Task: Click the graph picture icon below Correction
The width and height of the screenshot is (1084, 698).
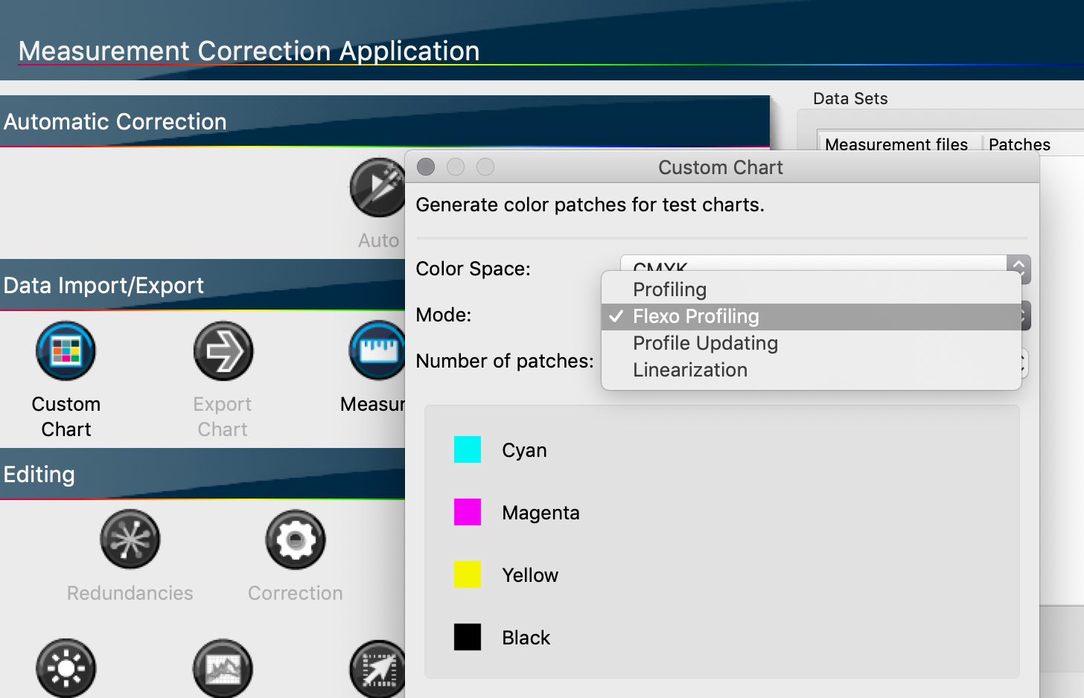Action: pyautogui.click(x=223, y=668)
